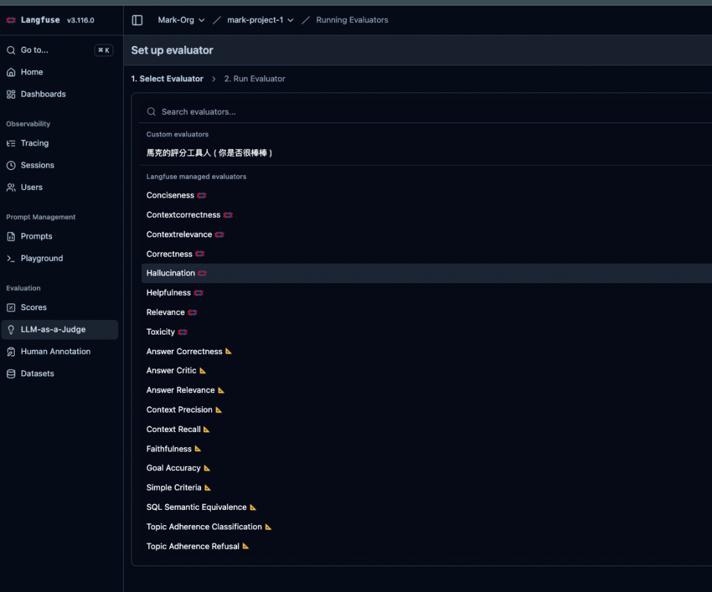This screenshot has width=712, height=592.
Task: Toggle the sidebar panel icon
Action: tap(137, 20)
